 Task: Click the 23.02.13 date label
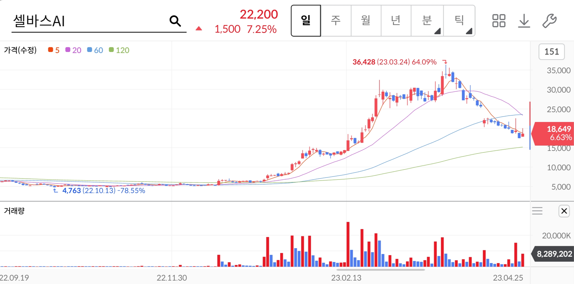tap(346, 278)
